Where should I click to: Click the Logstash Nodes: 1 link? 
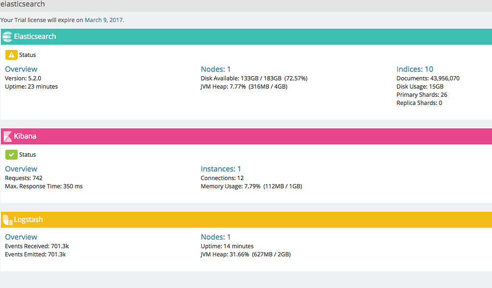[x=215, y=236]
